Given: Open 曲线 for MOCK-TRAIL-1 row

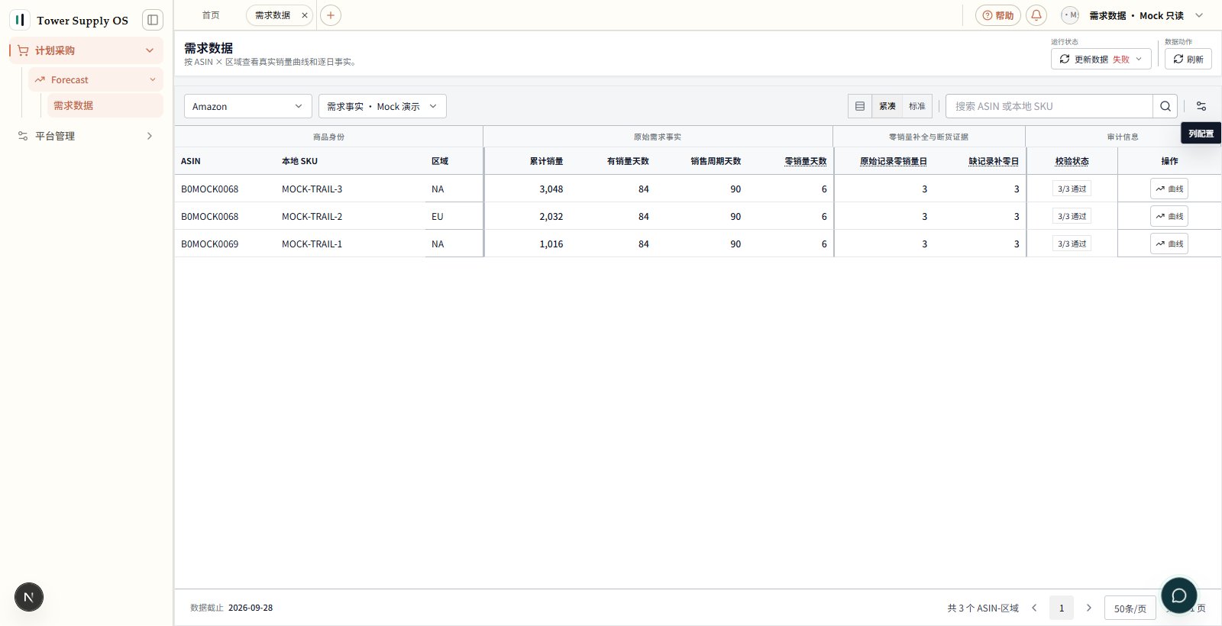Looking at the screenshot, I should [1169, 244].
